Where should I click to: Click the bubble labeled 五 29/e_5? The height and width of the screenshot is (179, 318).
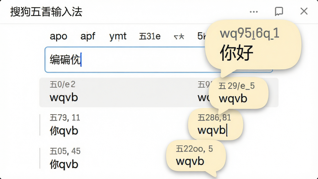coord(238,93)
